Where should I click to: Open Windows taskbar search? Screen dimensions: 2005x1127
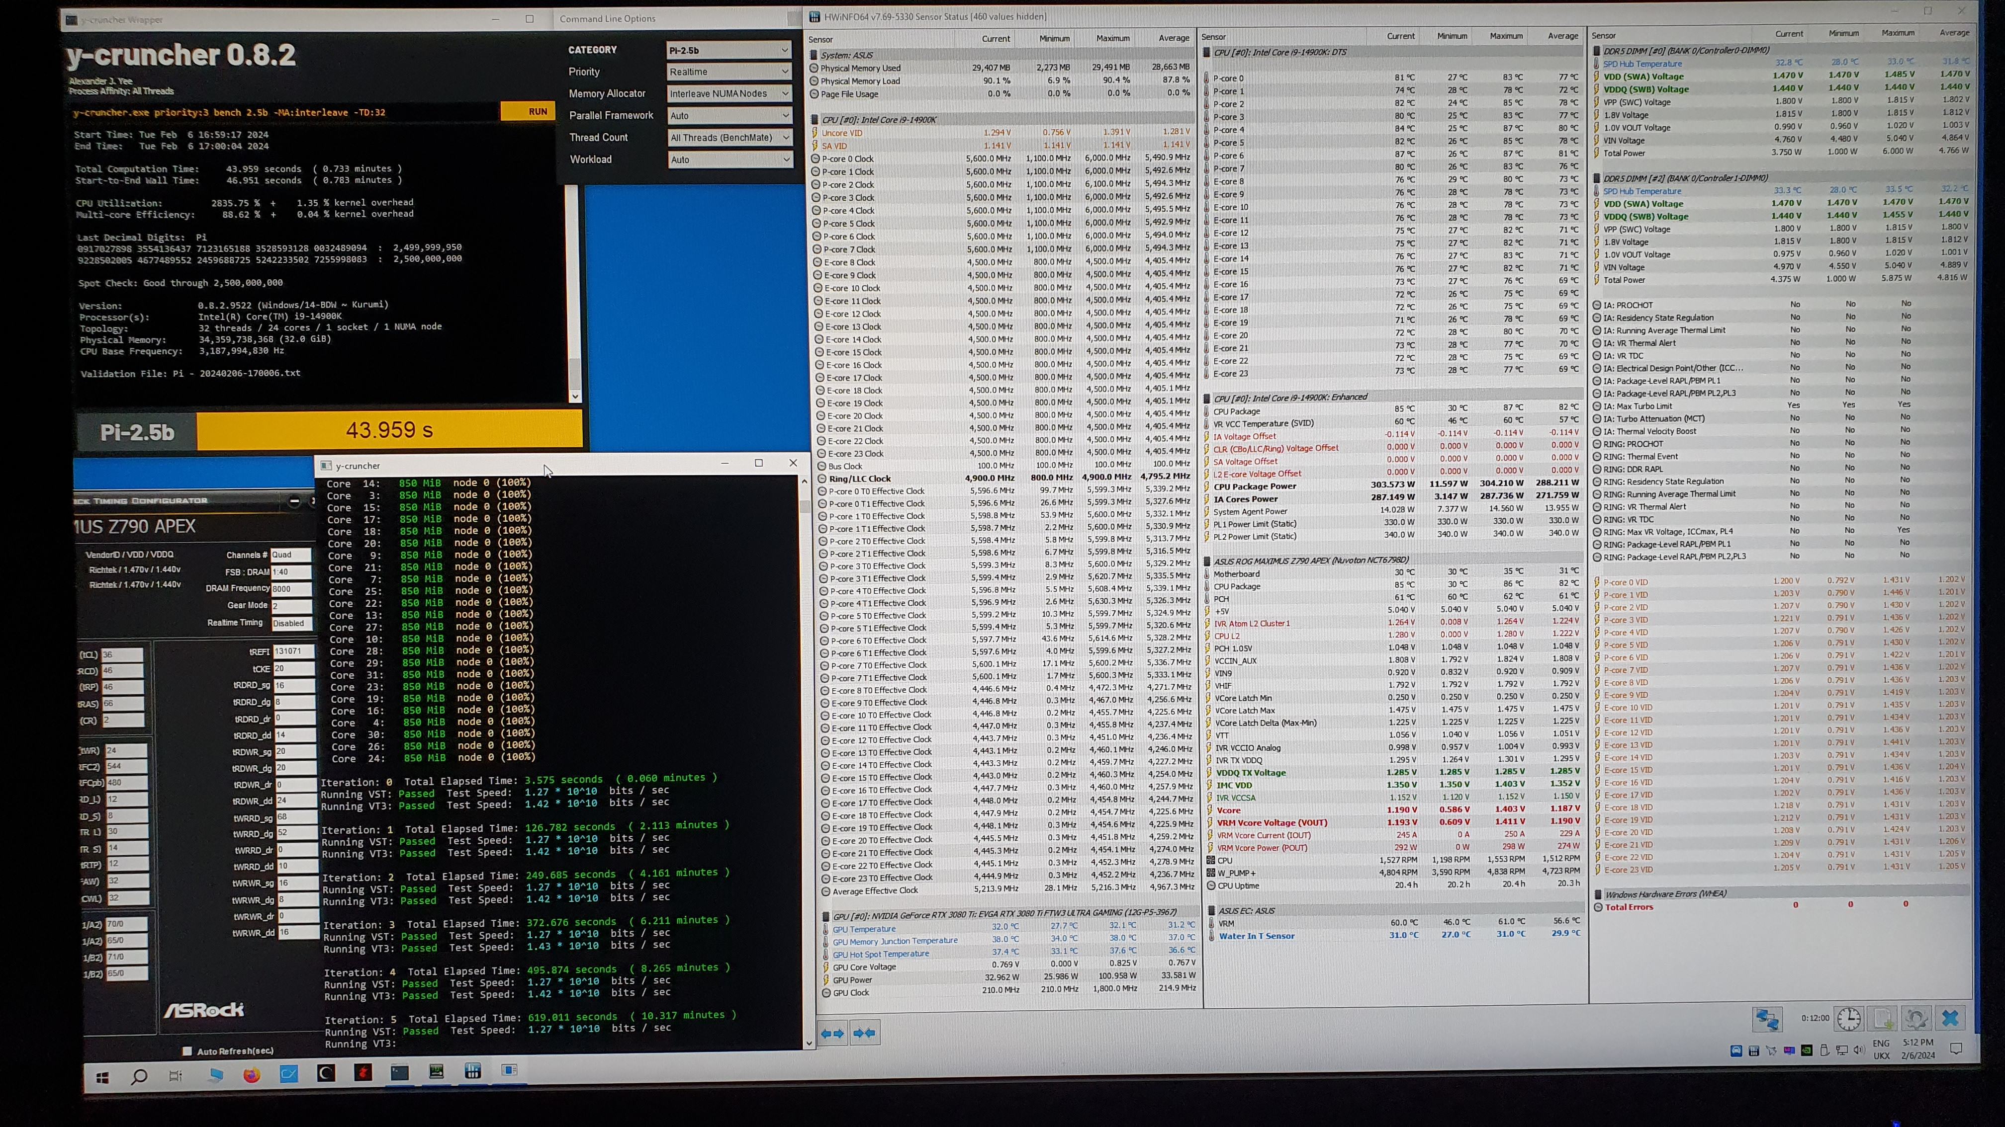point(139,1076)
